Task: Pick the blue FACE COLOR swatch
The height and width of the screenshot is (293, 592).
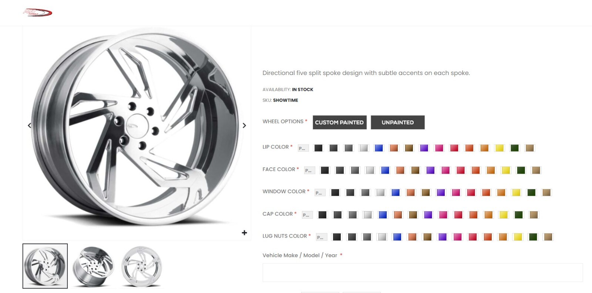Action: point(385,170)
